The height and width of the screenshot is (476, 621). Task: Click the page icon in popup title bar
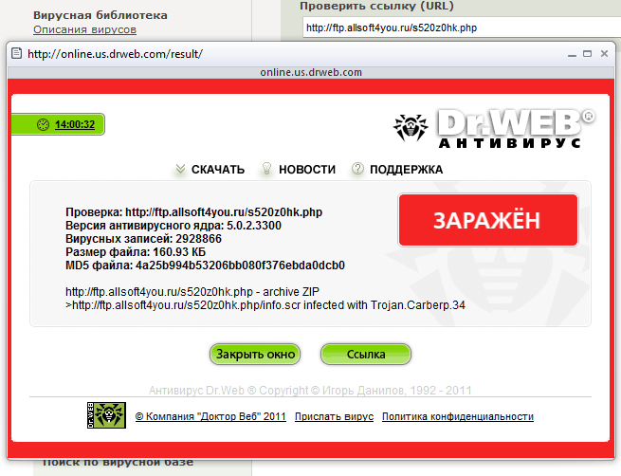(x=17, y=53)
